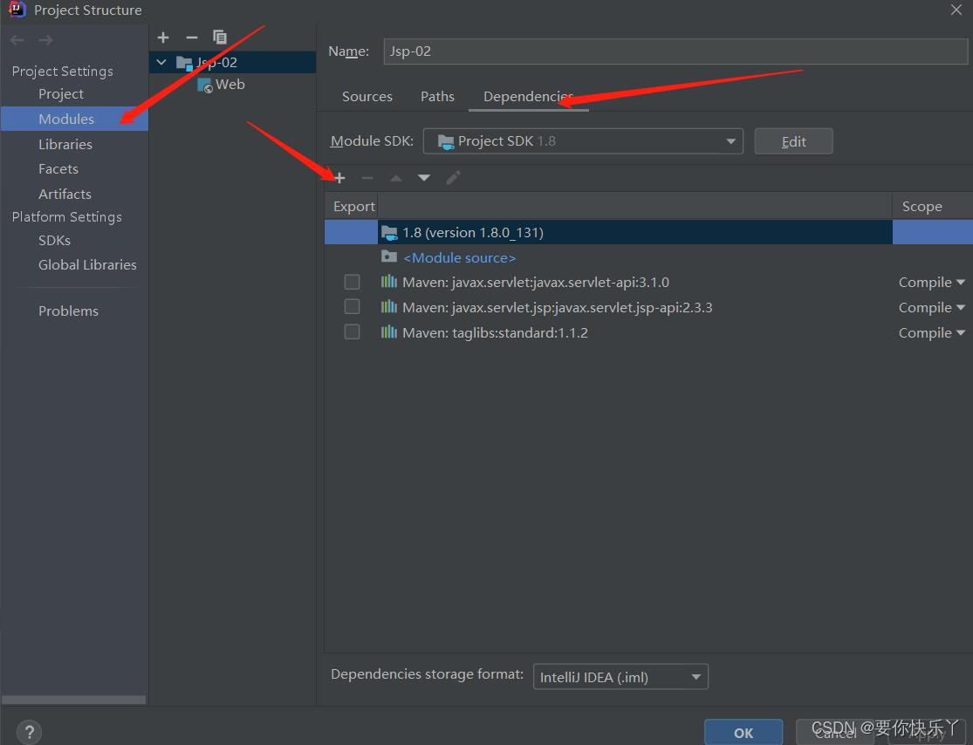Open help question mark button

click(29, 732)
